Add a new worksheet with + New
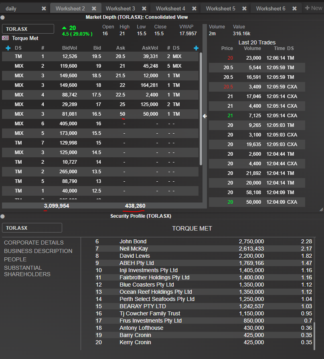 click(314, 8)
